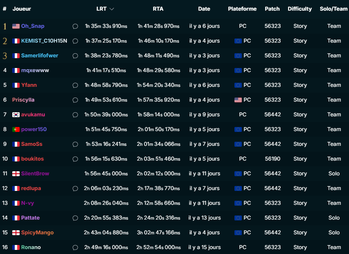This screenshot has width=349, height=254.
Task: Click date 'il y a 13 jours'
Action: [205, 218]
